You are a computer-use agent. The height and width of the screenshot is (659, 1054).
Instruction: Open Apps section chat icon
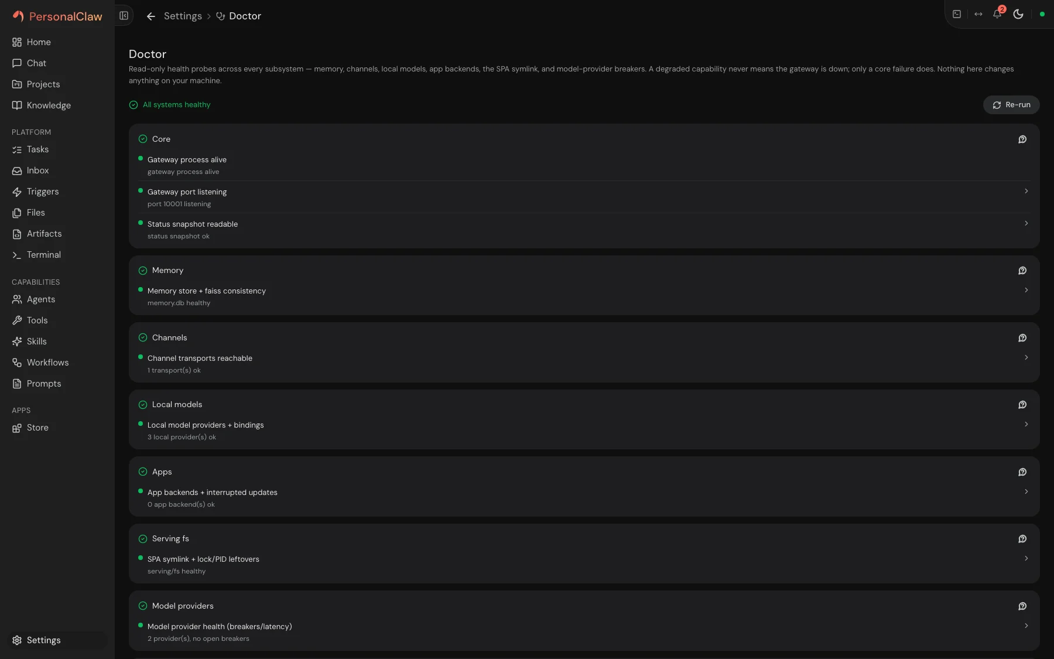pos(1022,472)
